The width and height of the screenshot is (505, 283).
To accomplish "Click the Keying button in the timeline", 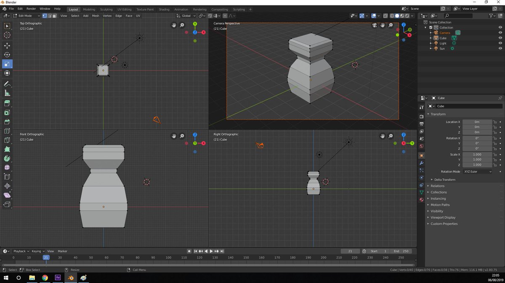I will pos(37,251).
